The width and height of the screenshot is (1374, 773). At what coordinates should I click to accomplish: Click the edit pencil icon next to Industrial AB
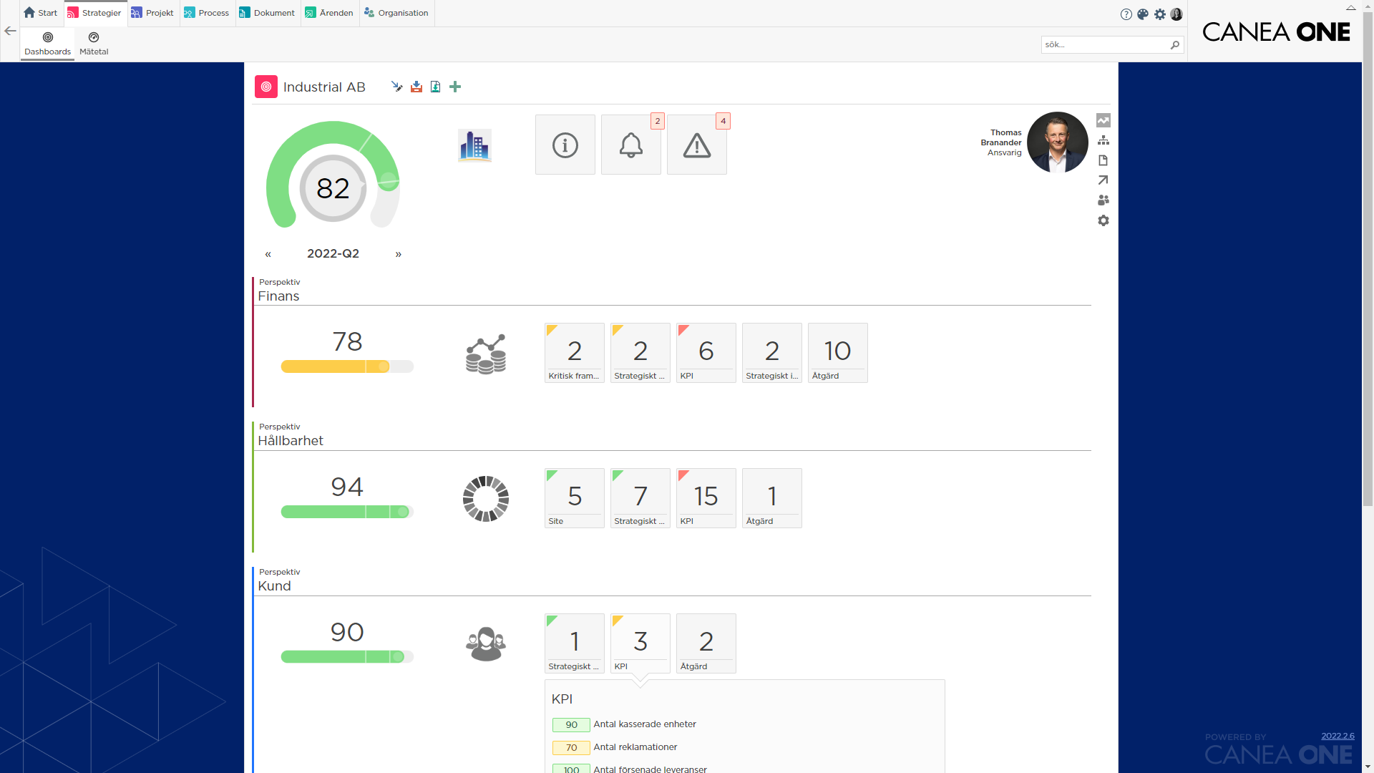[397, 87]
